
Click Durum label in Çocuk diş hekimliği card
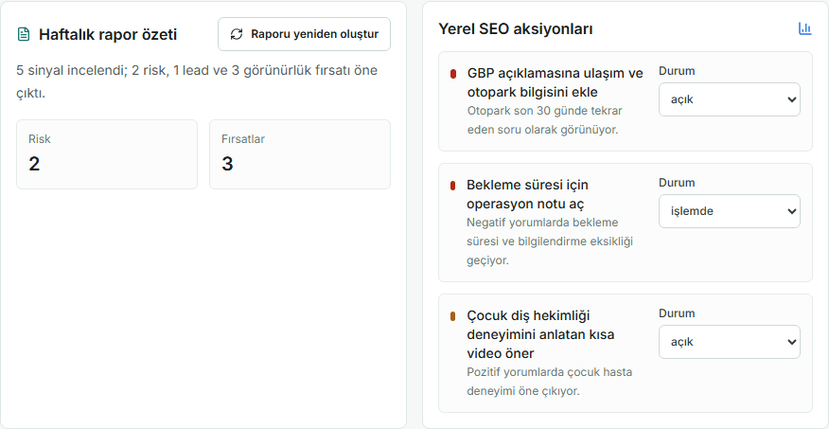coord(677,313)
